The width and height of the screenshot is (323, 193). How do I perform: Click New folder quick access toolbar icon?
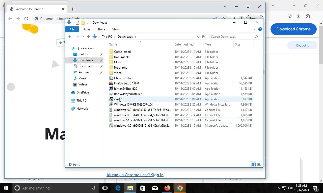point(83,23)
